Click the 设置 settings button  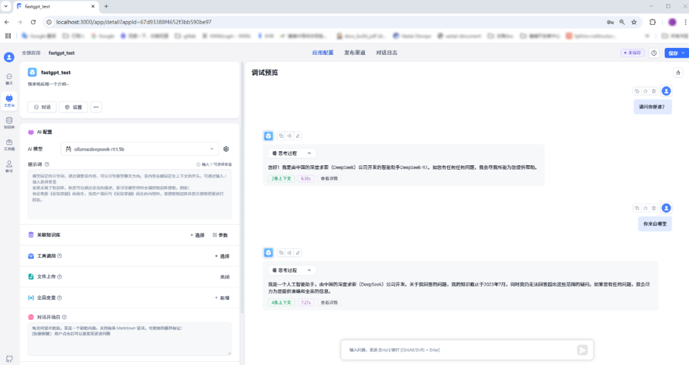(73, 107)
